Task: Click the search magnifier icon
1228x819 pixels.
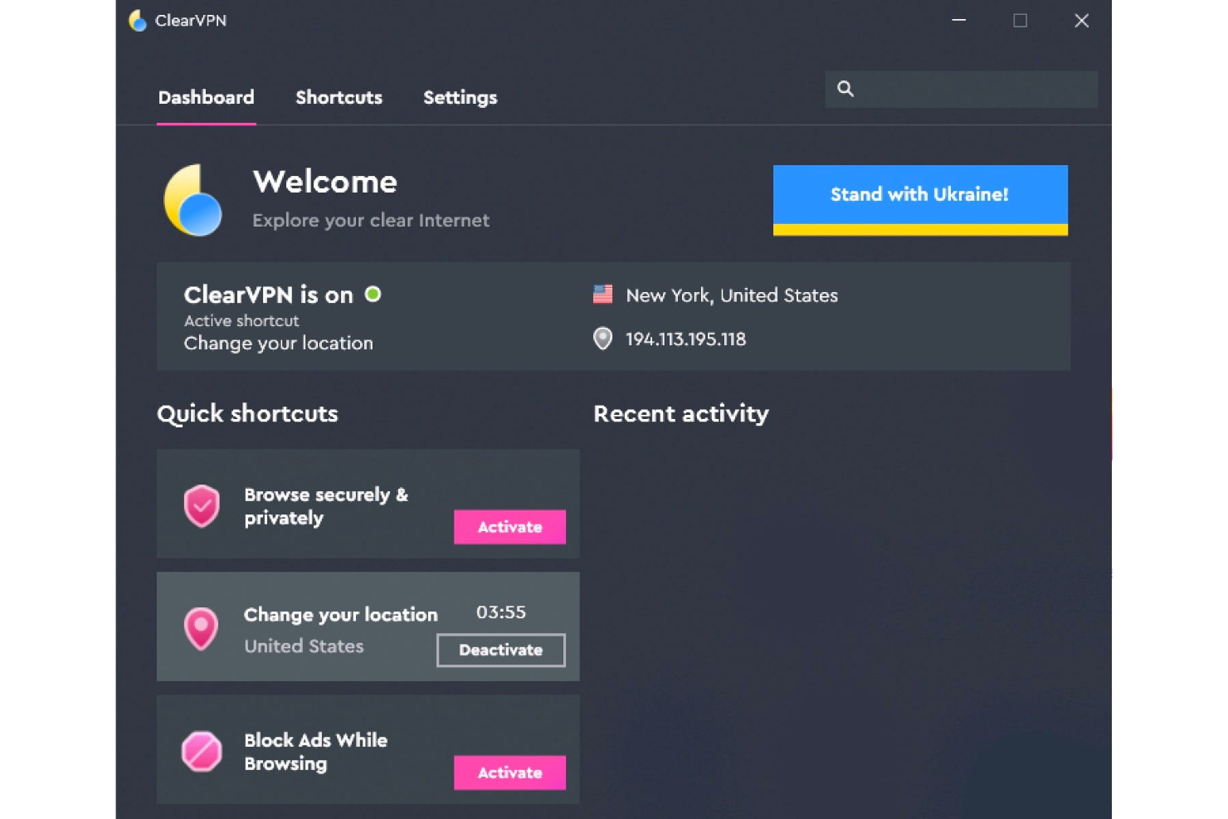Action: 845,89
